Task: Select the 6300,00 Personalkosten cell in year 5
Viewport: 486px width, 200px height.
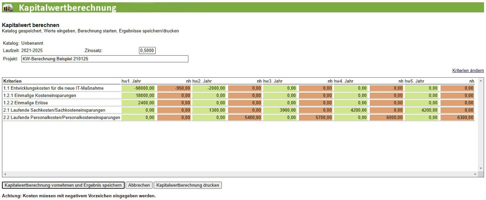Action: 457,117
